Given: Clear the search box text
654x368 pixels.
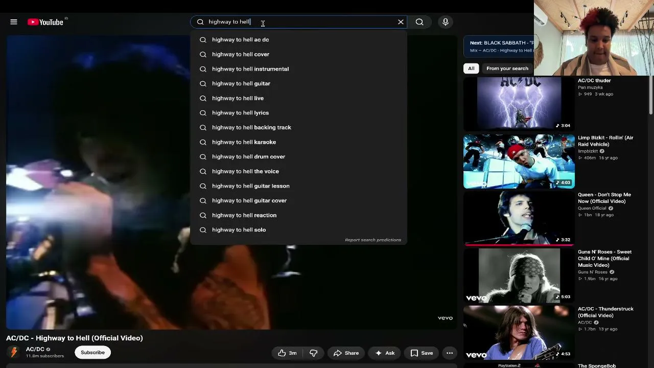Looking at the screenshot, I should tap(401, 22).
